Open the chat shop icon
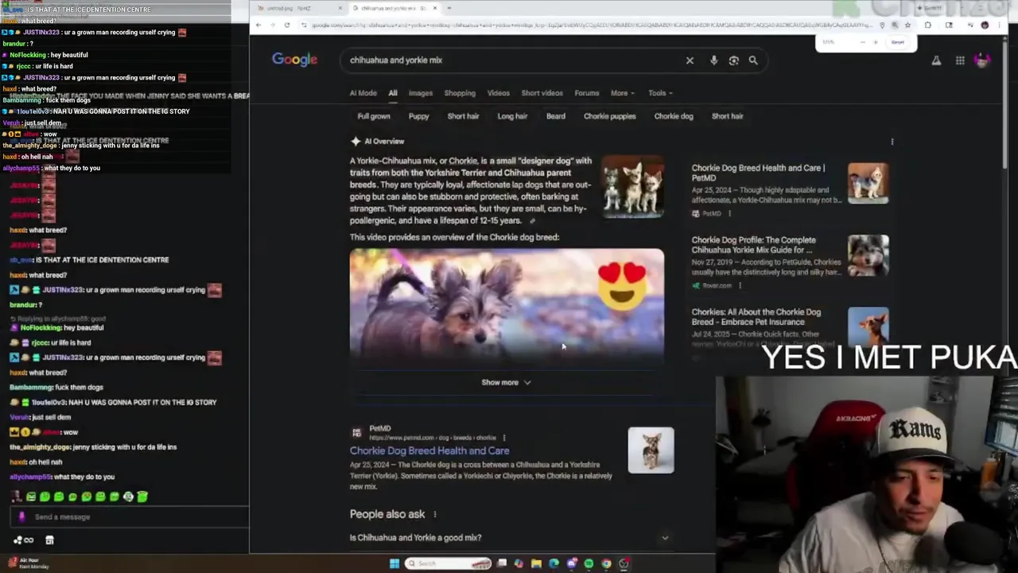Screen dimensions: 1018x573 (49, 540)
